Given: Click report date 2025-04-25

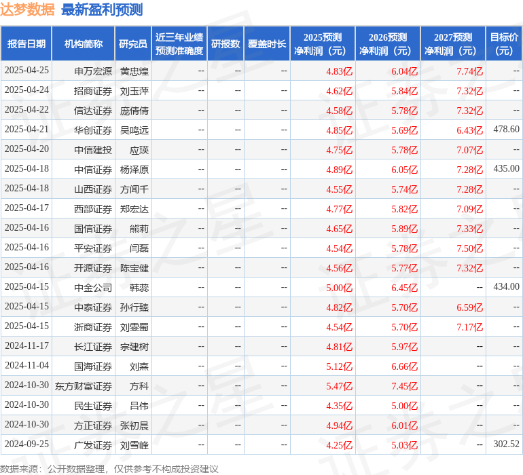Looking at the screenshot, I should coord(26,70).
